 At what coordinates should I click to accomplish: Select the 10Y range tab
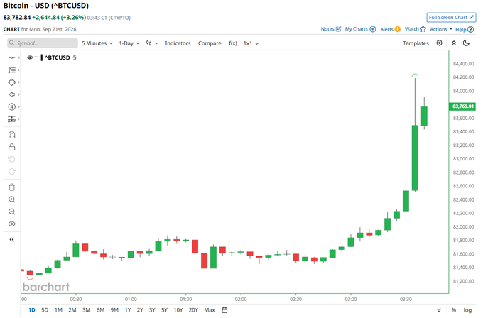pyautogui.click(x=178, y=310)
